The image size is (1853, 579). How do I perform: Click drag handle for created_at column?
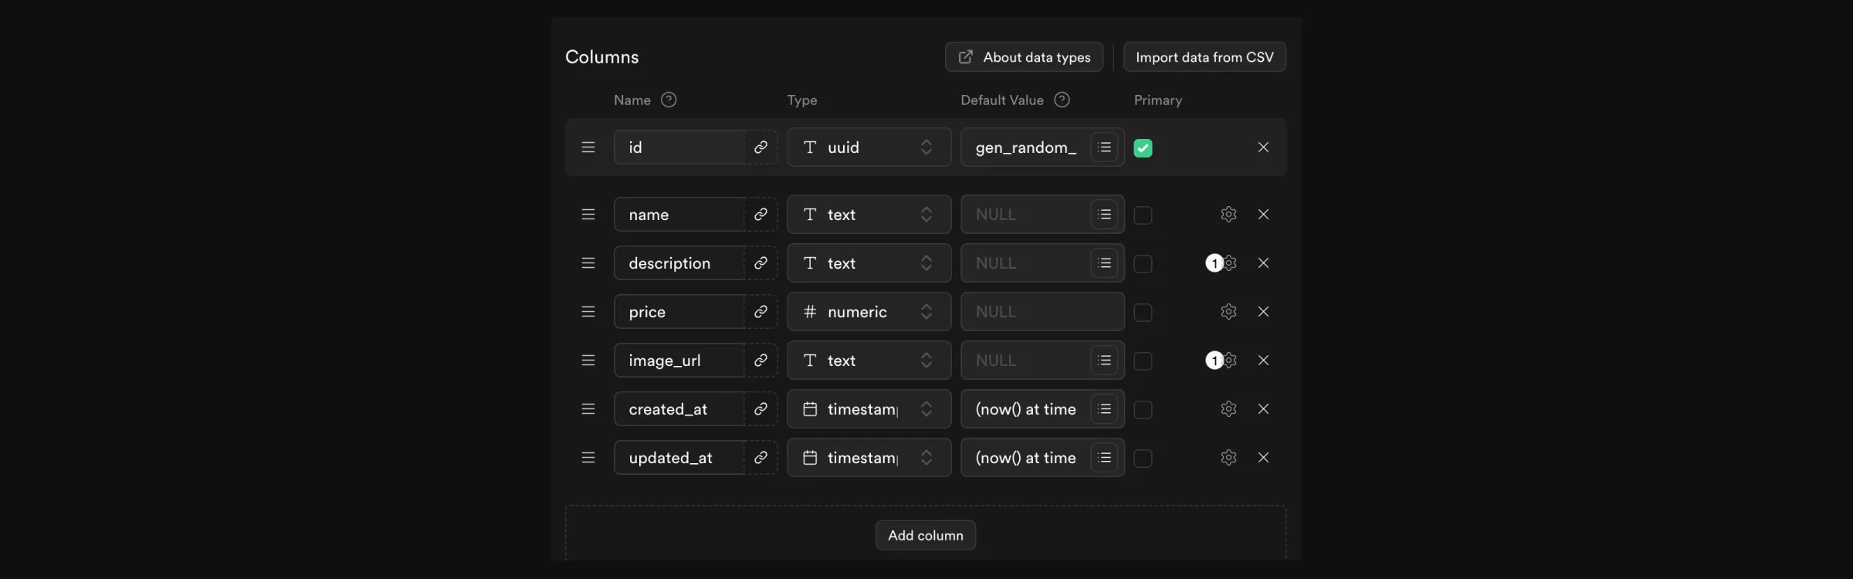588,409
